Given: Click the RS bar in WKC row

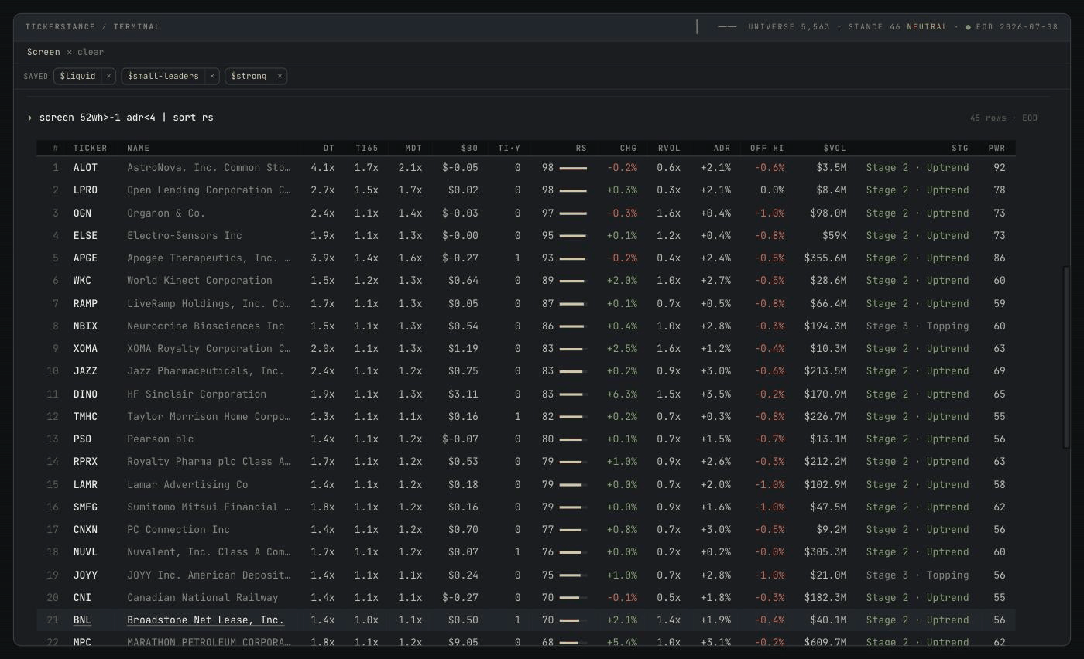Looking at the screenshot, I should coord(573,281).
